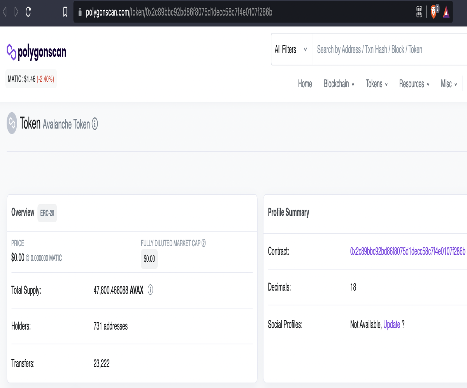
Task: Click the help icon by Fully Diluted Market Cap
Action: (204, 243)
